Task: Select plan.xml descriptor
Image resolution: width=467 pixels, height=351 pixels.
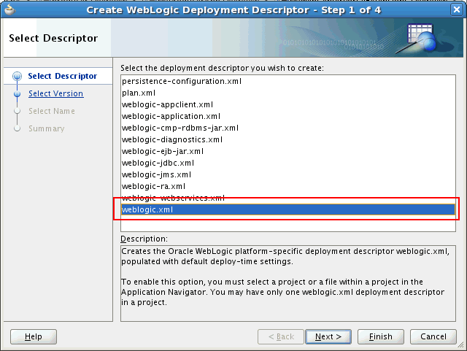Action: click(288, 93)
